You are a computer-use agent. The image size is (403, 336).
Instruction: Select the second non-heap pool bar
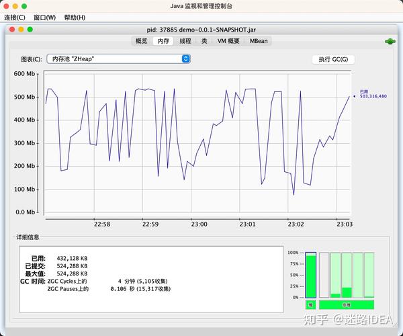coord(335,275)
